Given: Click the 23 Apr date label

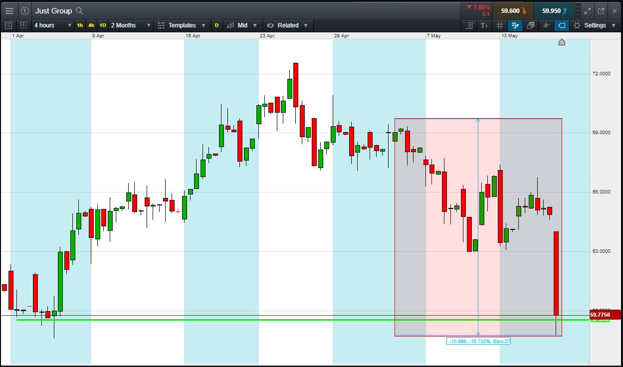Looking at the screenshot, I should (x=267, y=36).
